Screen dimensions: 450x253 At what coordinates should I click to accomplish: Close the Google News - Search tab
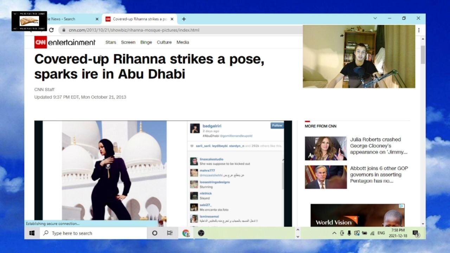97,19
